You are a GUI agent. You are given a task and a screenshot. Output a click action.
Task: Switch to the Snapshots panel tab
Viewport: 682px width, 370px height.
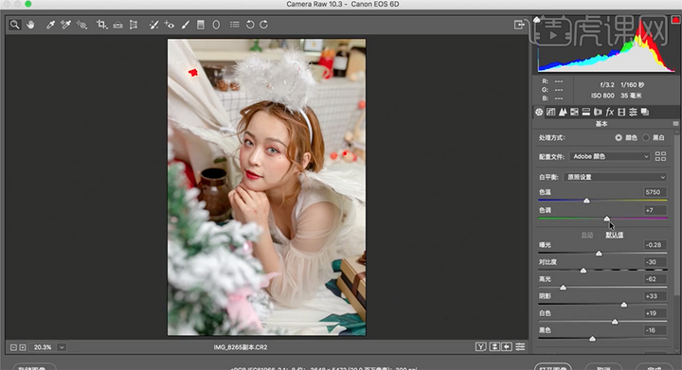point(645,112)
